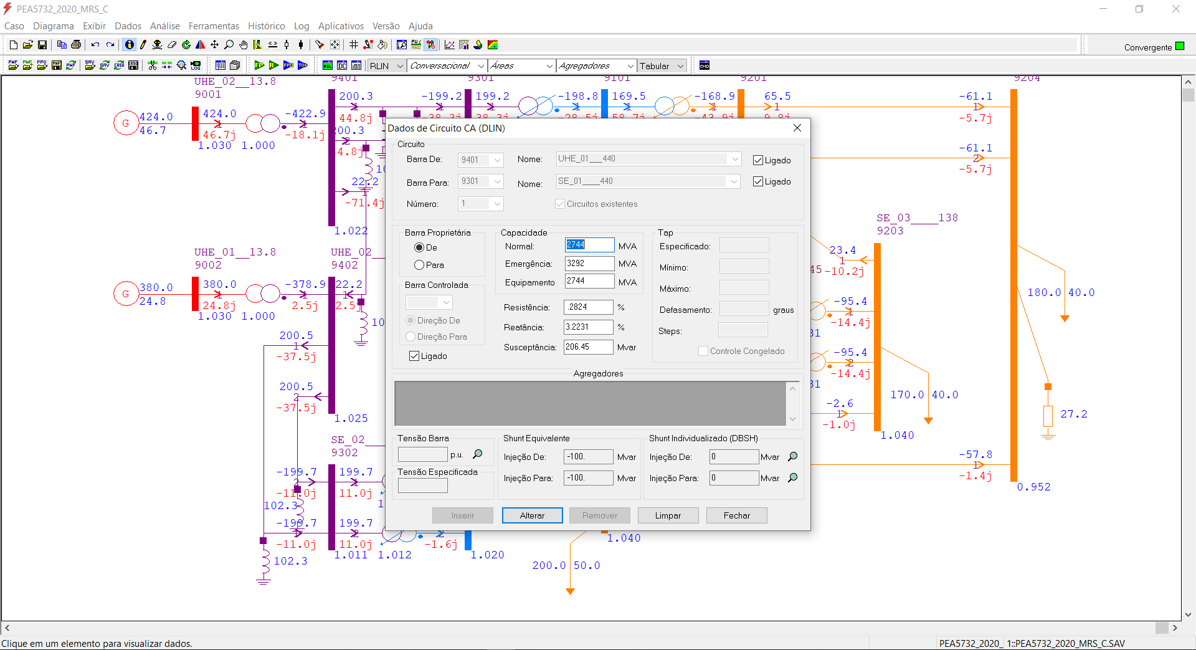Select the Direção De radio option
Image resolution: width=1196 pixels, height=650 pixels.
coord(411,320)
